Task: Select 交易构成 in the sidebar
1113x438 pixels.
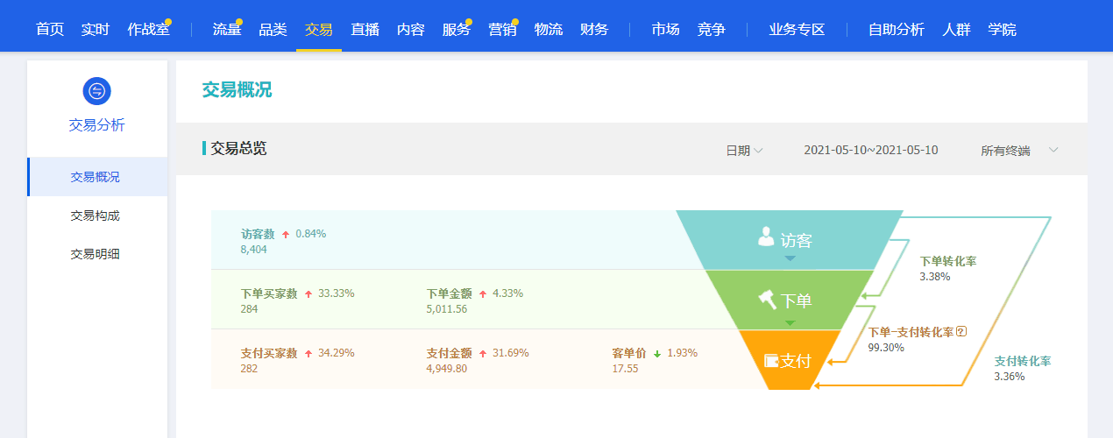Action: tap(97, 215)
